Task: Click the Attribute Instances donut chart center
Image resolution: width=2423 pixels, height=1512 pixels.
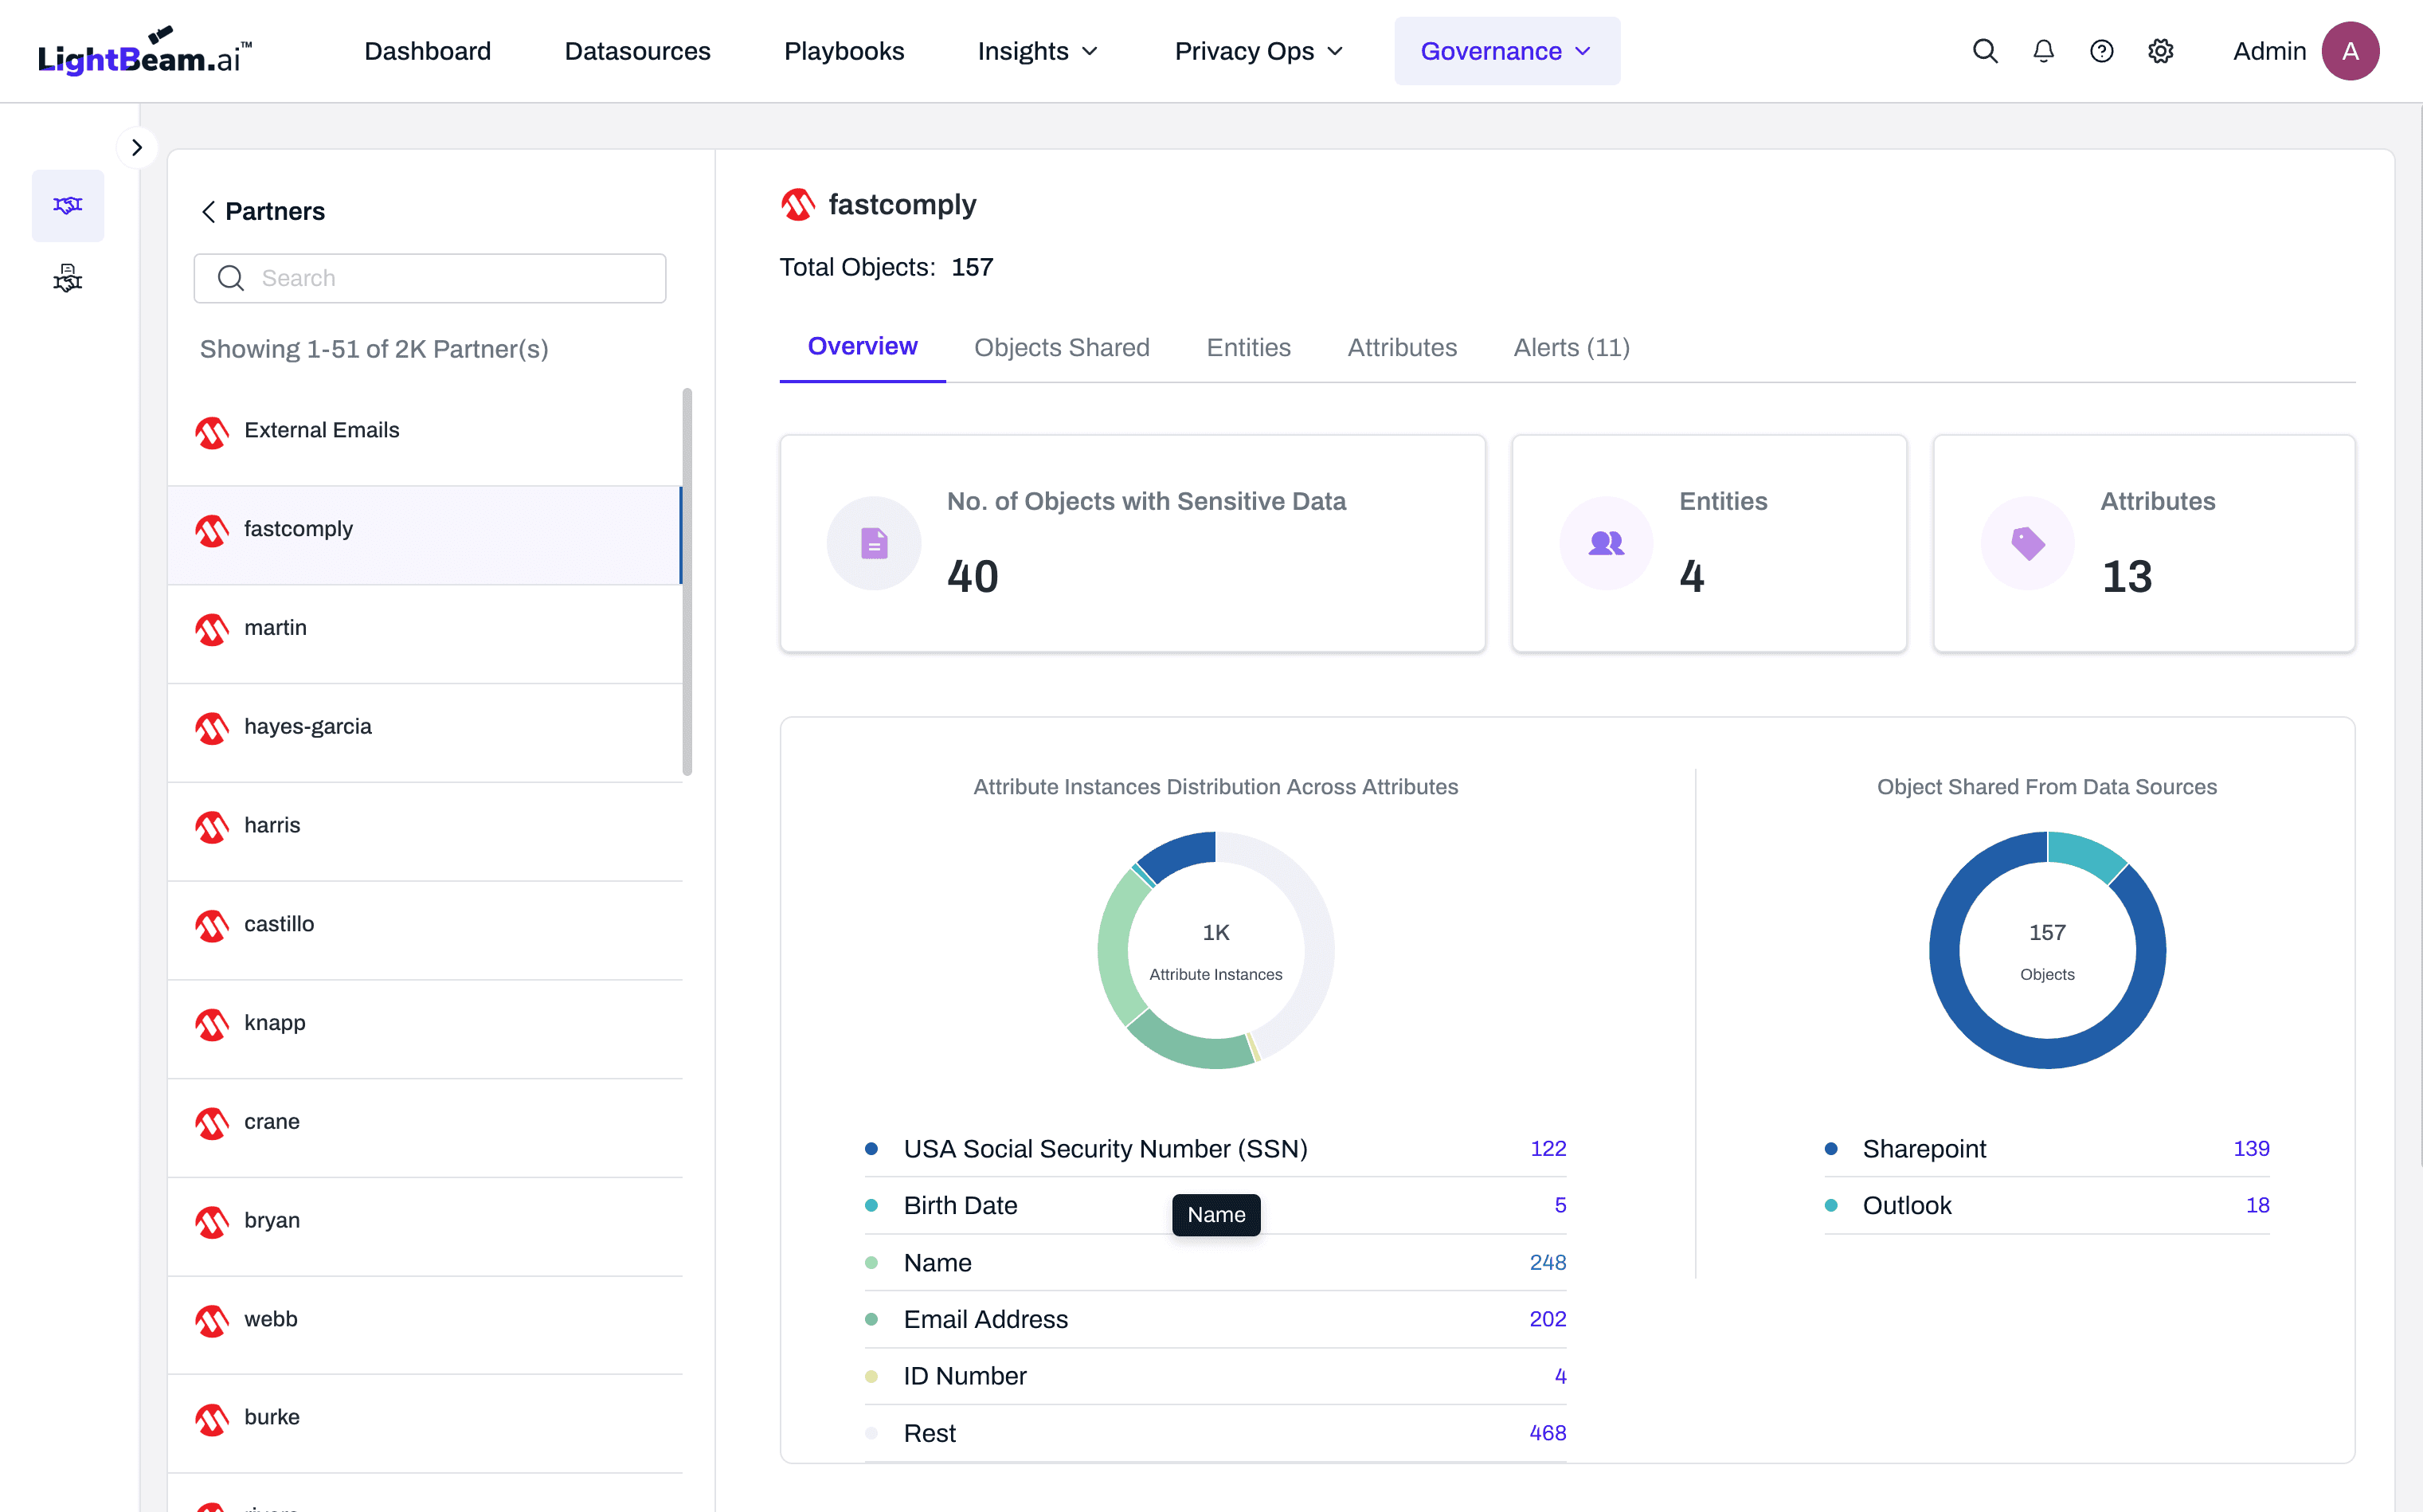Action: 1215,951
